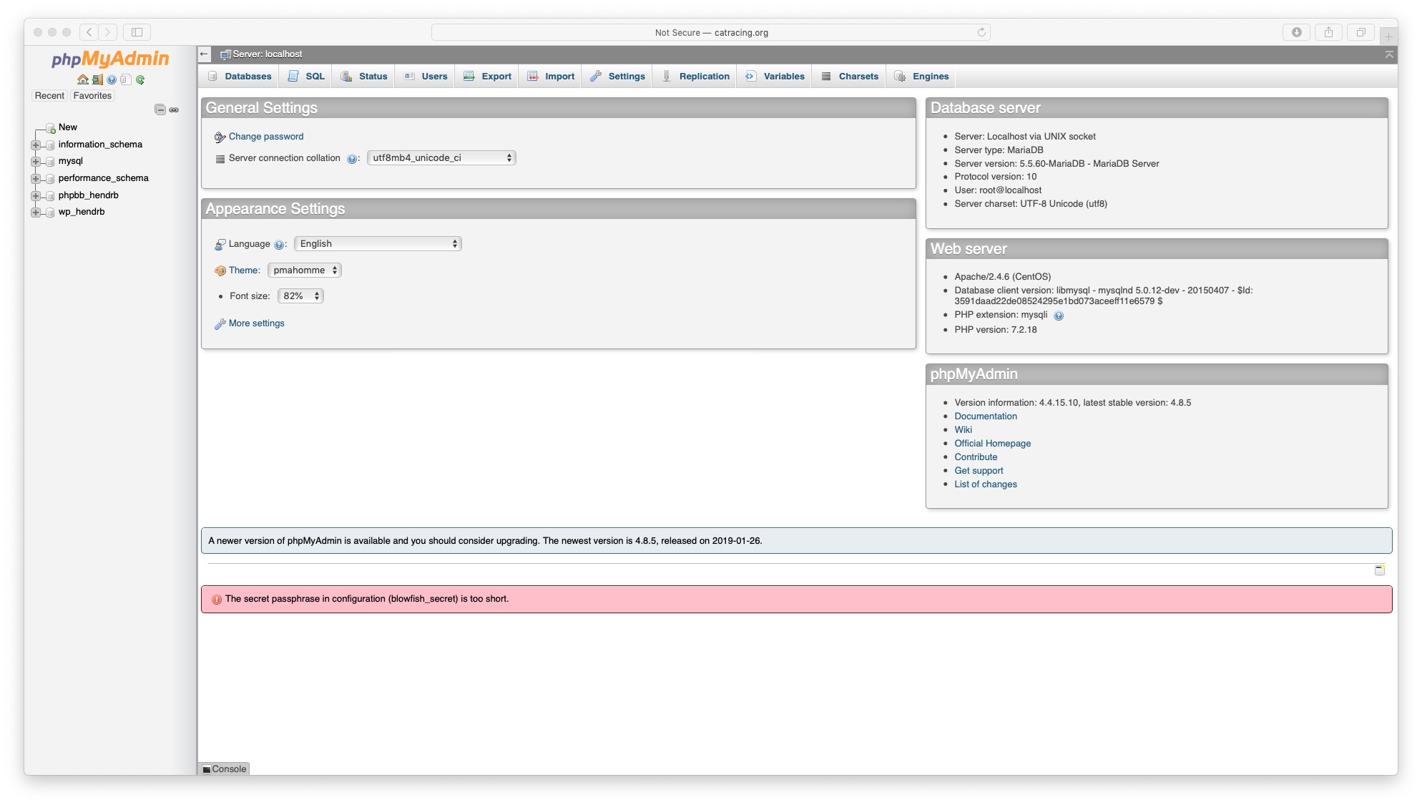Open the Engines tab

(x=921, y=77)
